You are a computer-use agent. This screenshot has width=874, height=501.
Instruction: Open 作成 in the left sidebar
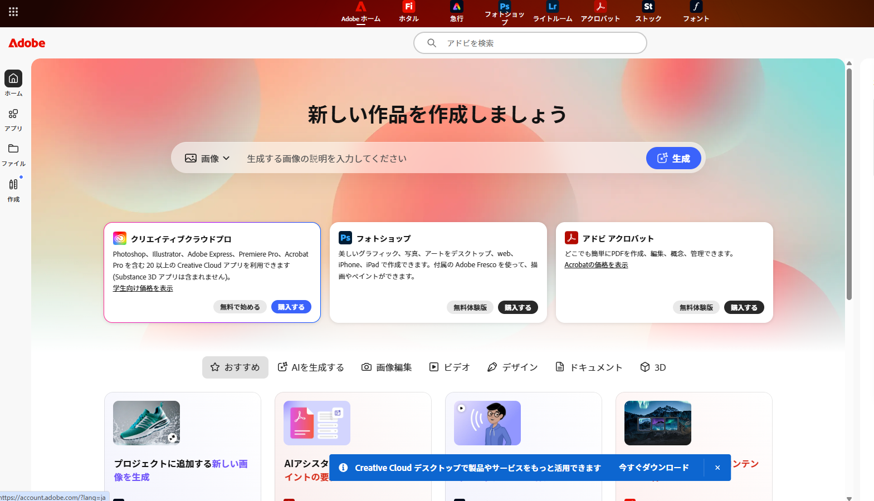[x=13, y=189]
